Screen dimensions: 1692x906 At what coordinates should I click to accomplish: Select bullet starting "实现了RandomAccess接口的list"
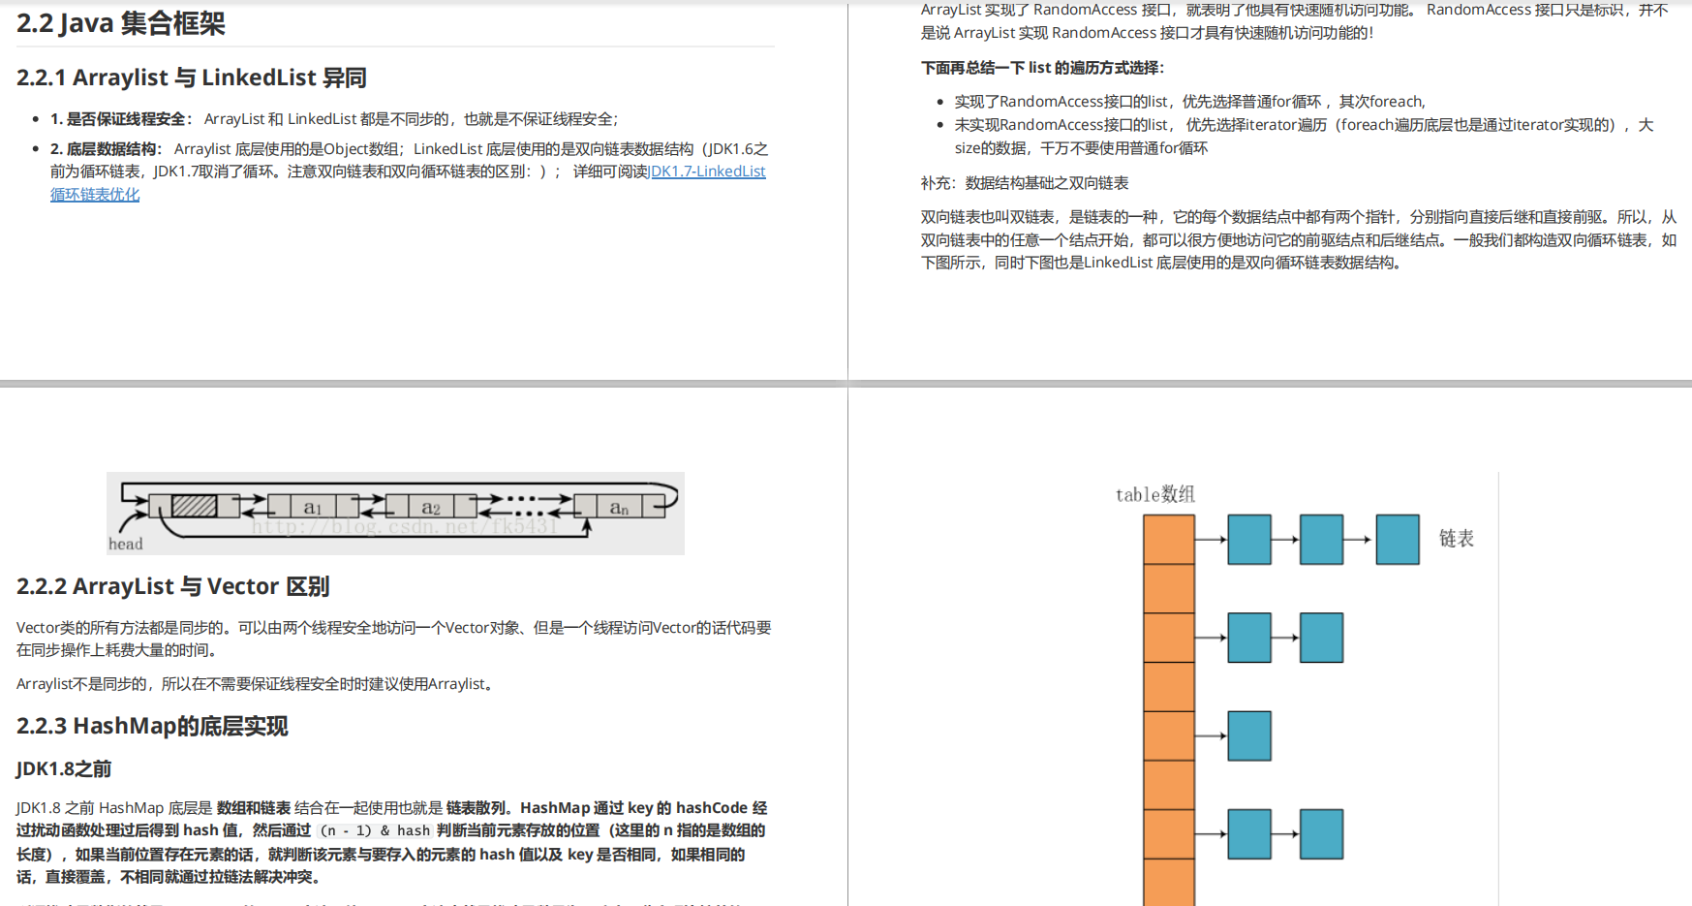point(1190,102)
